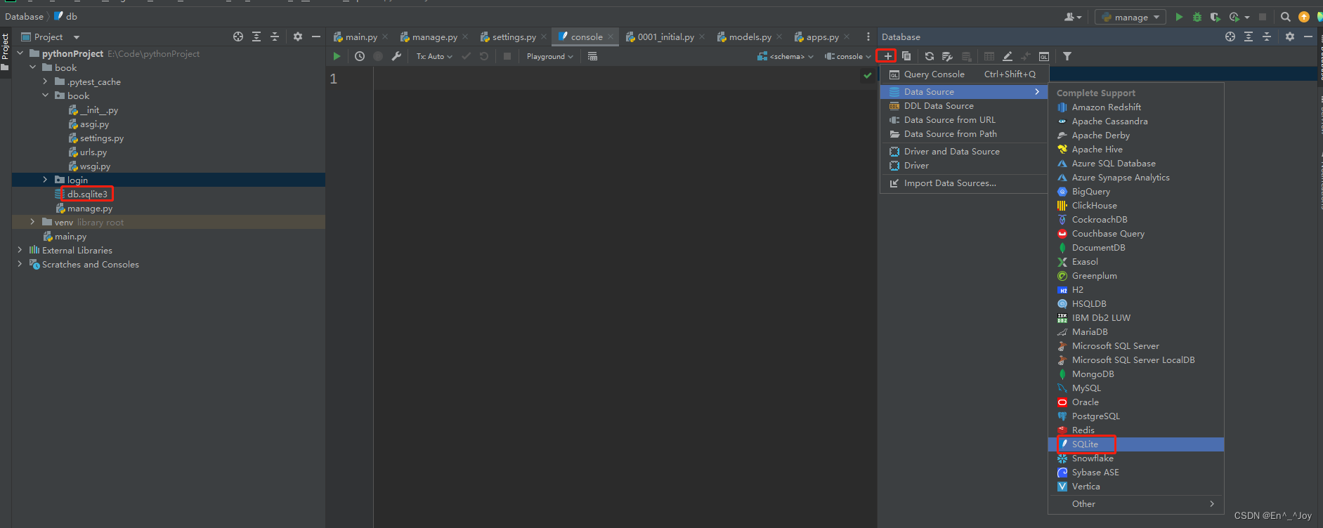Click the Expand All icon in the Project panel header
Image resolution: width=1323 pixels, height=528 pixels.
coord(256,37)
